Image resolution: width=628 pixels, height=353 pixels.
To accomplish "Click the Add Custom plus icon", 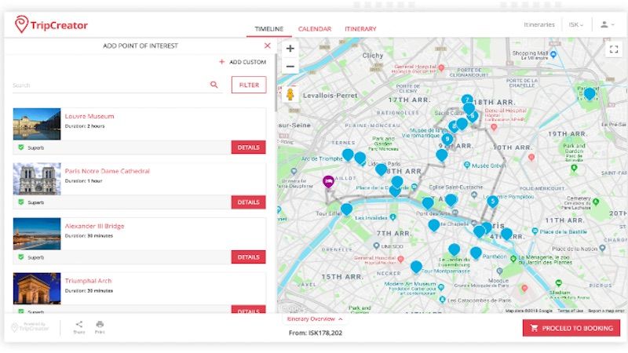I will 222,62.
